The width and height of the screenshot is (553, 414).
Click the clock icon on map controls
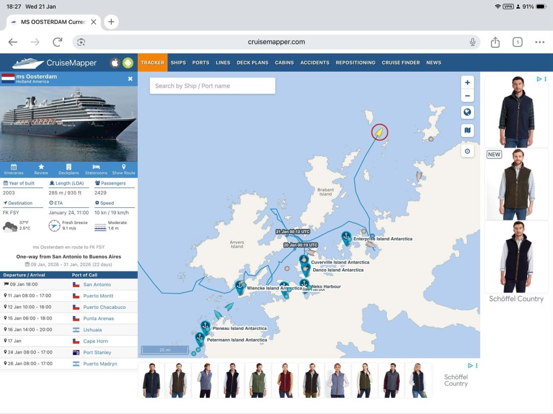pyautogui.click(x=467, y=151)
